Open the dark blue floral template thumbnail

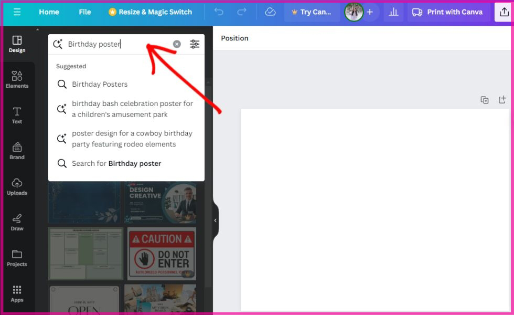(x=84, y=203)
